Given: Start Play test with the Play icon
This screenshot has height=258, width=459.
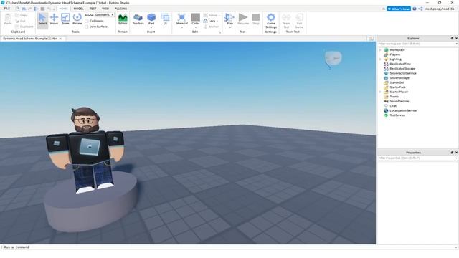Looking at the screenshot, I should [x=229, y=17].
